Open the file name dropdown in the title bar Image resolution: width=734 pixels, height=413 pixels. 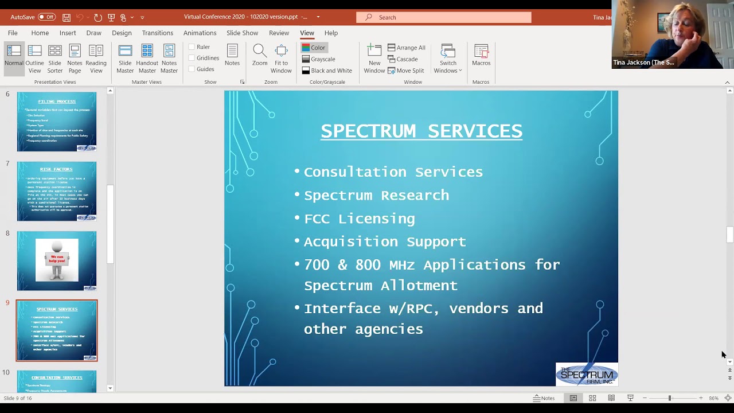[318, 17]
